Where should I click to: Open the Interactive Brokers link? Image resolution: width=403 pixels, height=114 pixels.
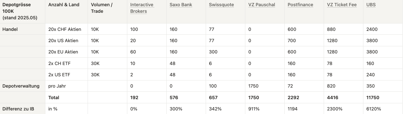[x=142, y=8]
